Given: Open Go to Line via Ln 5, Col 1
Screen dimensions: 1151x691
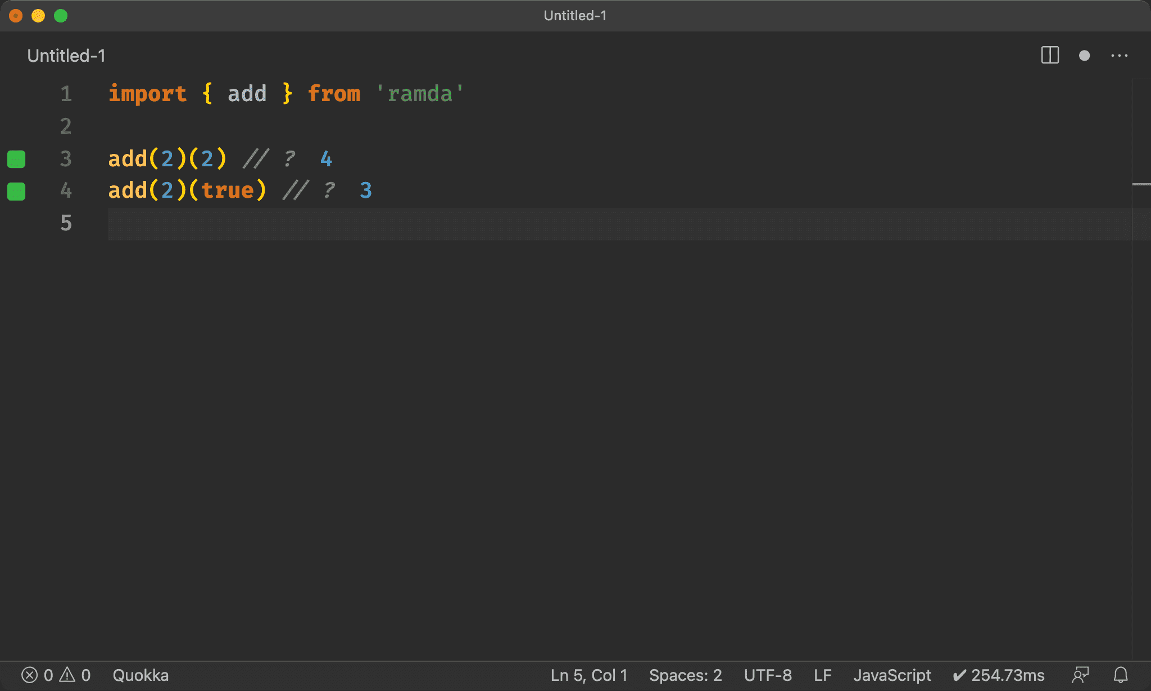Looking at the screenshot, I should coord(589,675).
